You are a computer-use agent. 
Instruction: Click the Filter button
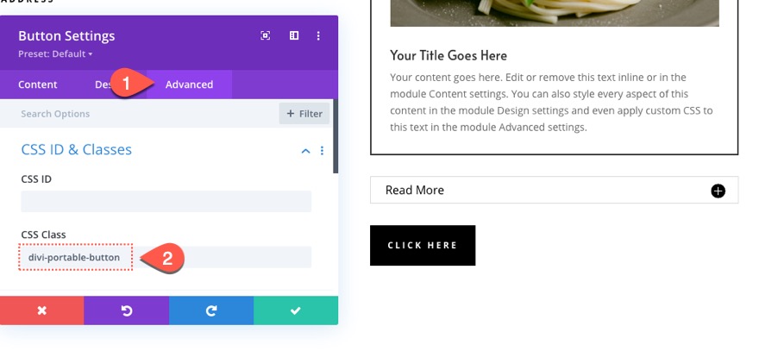click(x=304, y=114)
